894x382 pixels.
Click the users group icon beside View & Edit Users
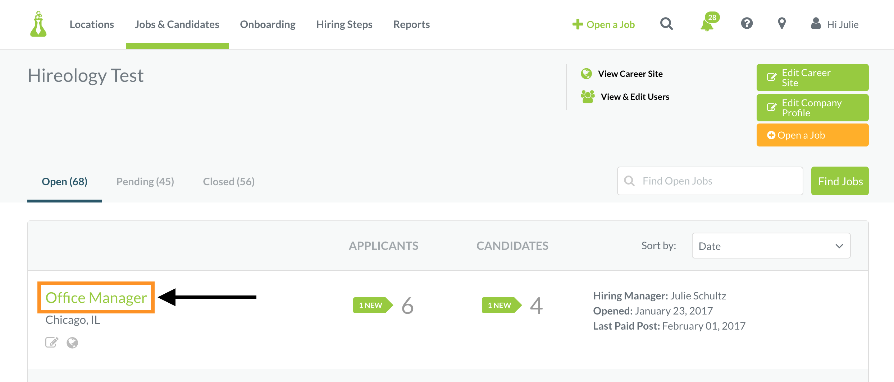tap(588, 97)
